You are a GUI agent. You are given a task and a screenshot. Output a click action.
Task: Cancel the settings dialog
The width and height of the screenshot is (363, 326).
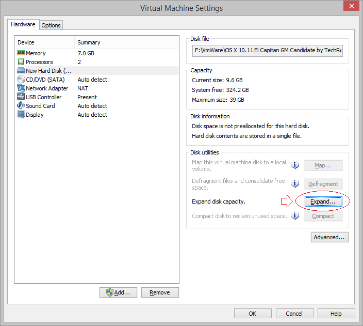[x=294, y=314]
